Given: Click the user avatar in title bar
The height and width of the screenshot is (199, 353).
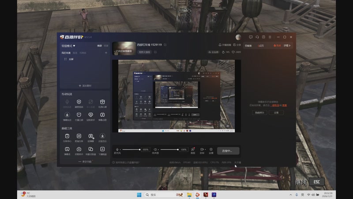Looking at the screenshot, I should coord(238,37).
